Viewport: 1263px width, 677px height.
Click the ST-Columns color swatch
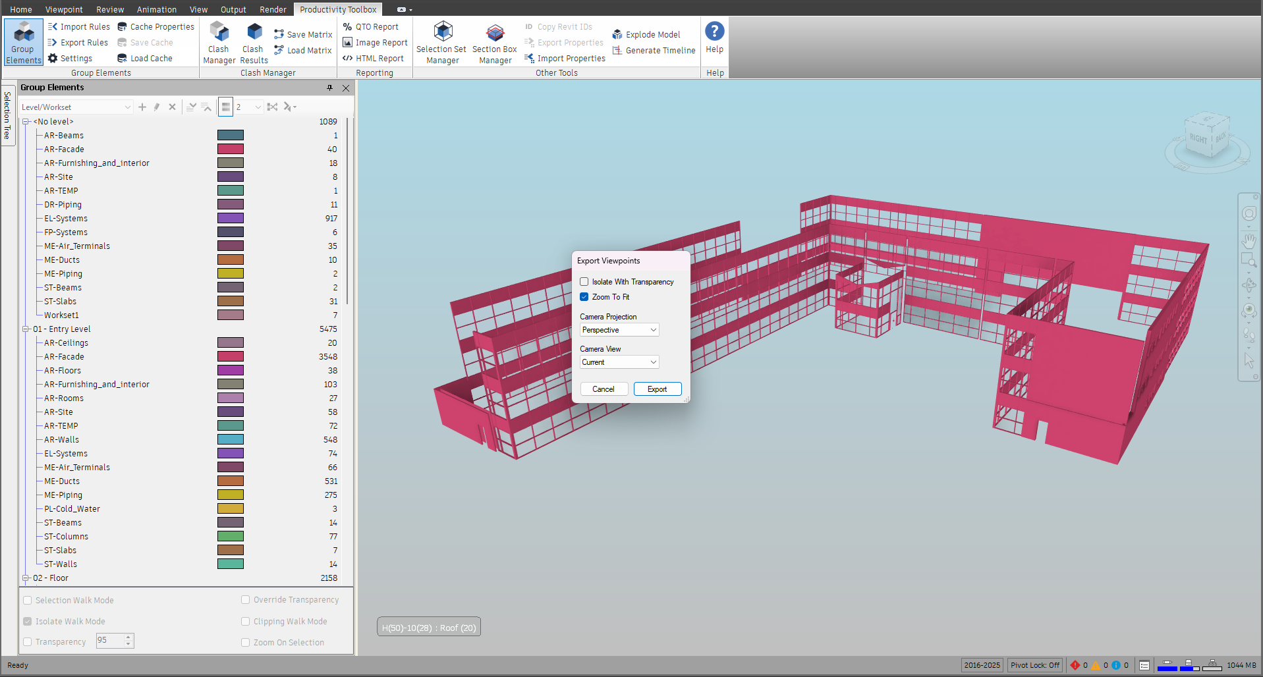231,537
